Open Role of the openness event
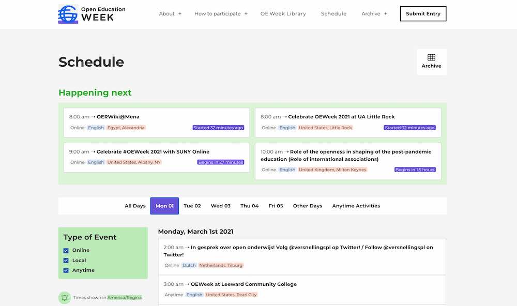The height and width of the screenshot is (306, 517). coord(346,155)
